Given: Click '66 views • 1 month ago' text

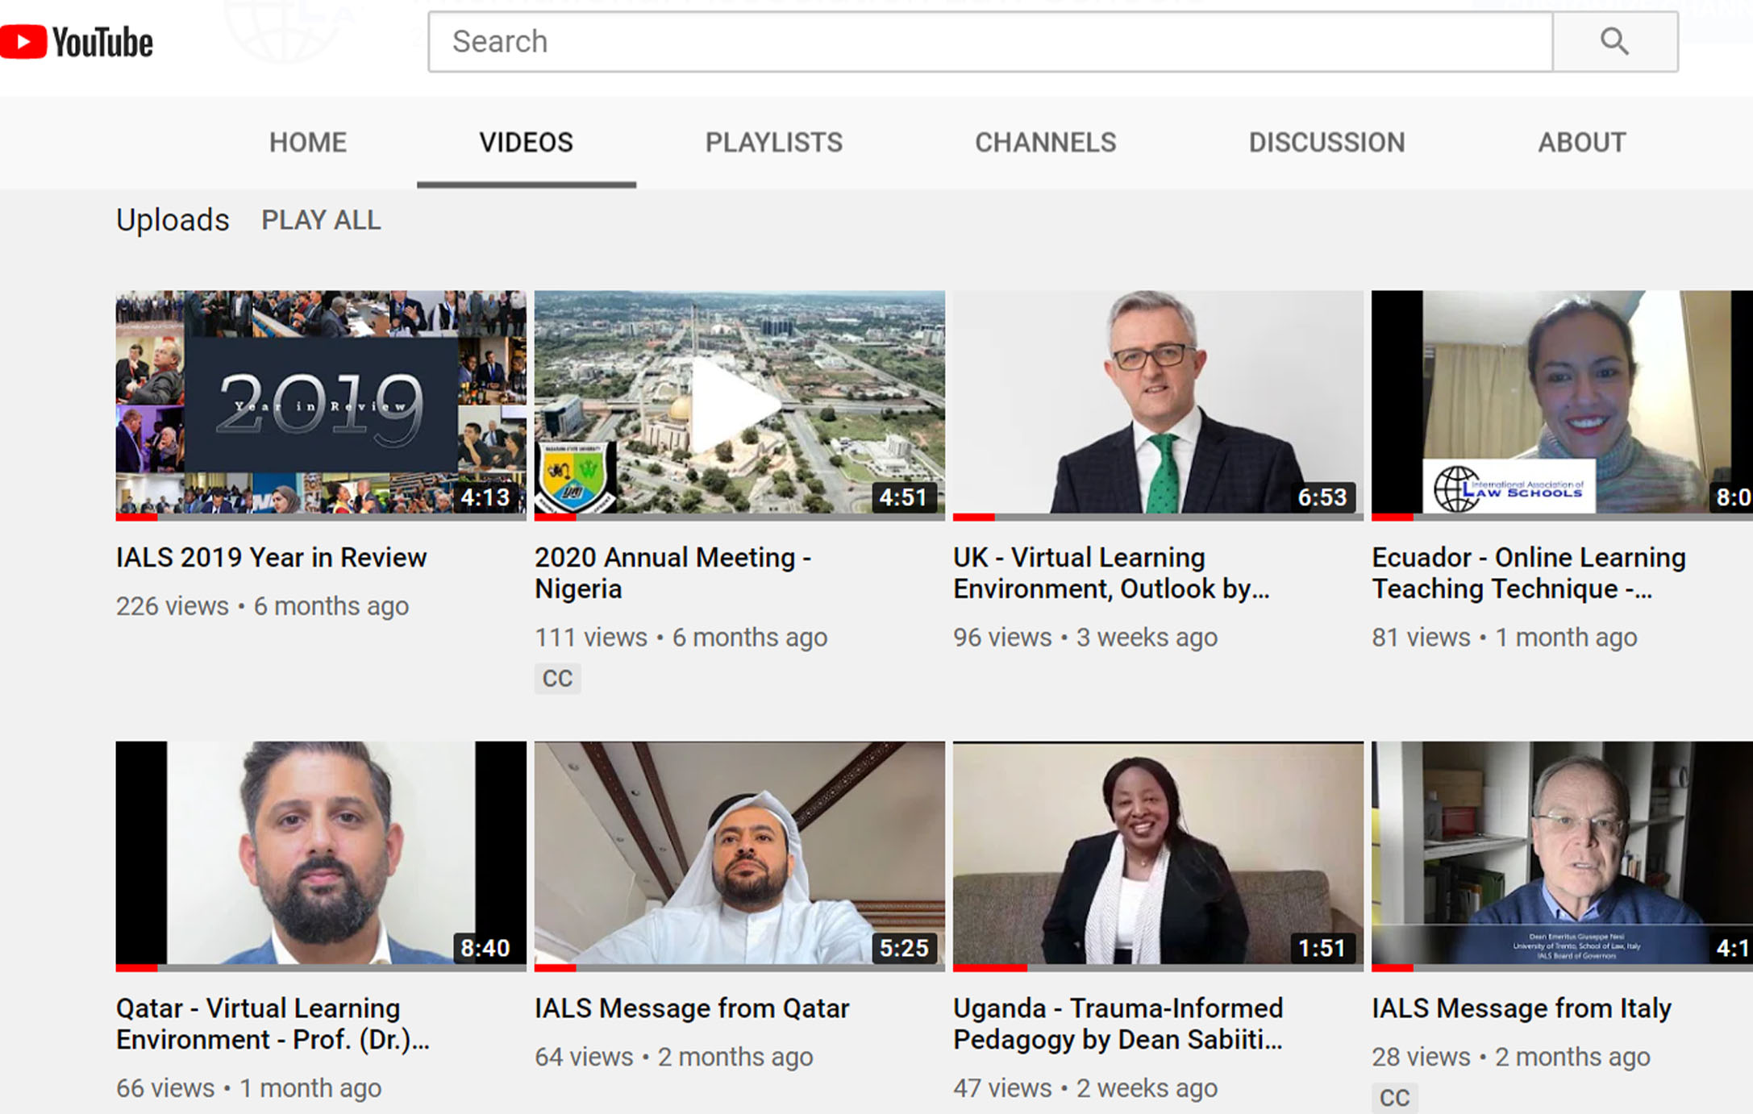Looking at the screenshot, I should pyautogui.click(x=248, y=1088).
